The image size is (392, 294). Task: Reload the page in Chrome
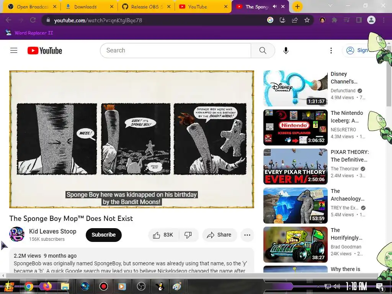coord(33,20)
